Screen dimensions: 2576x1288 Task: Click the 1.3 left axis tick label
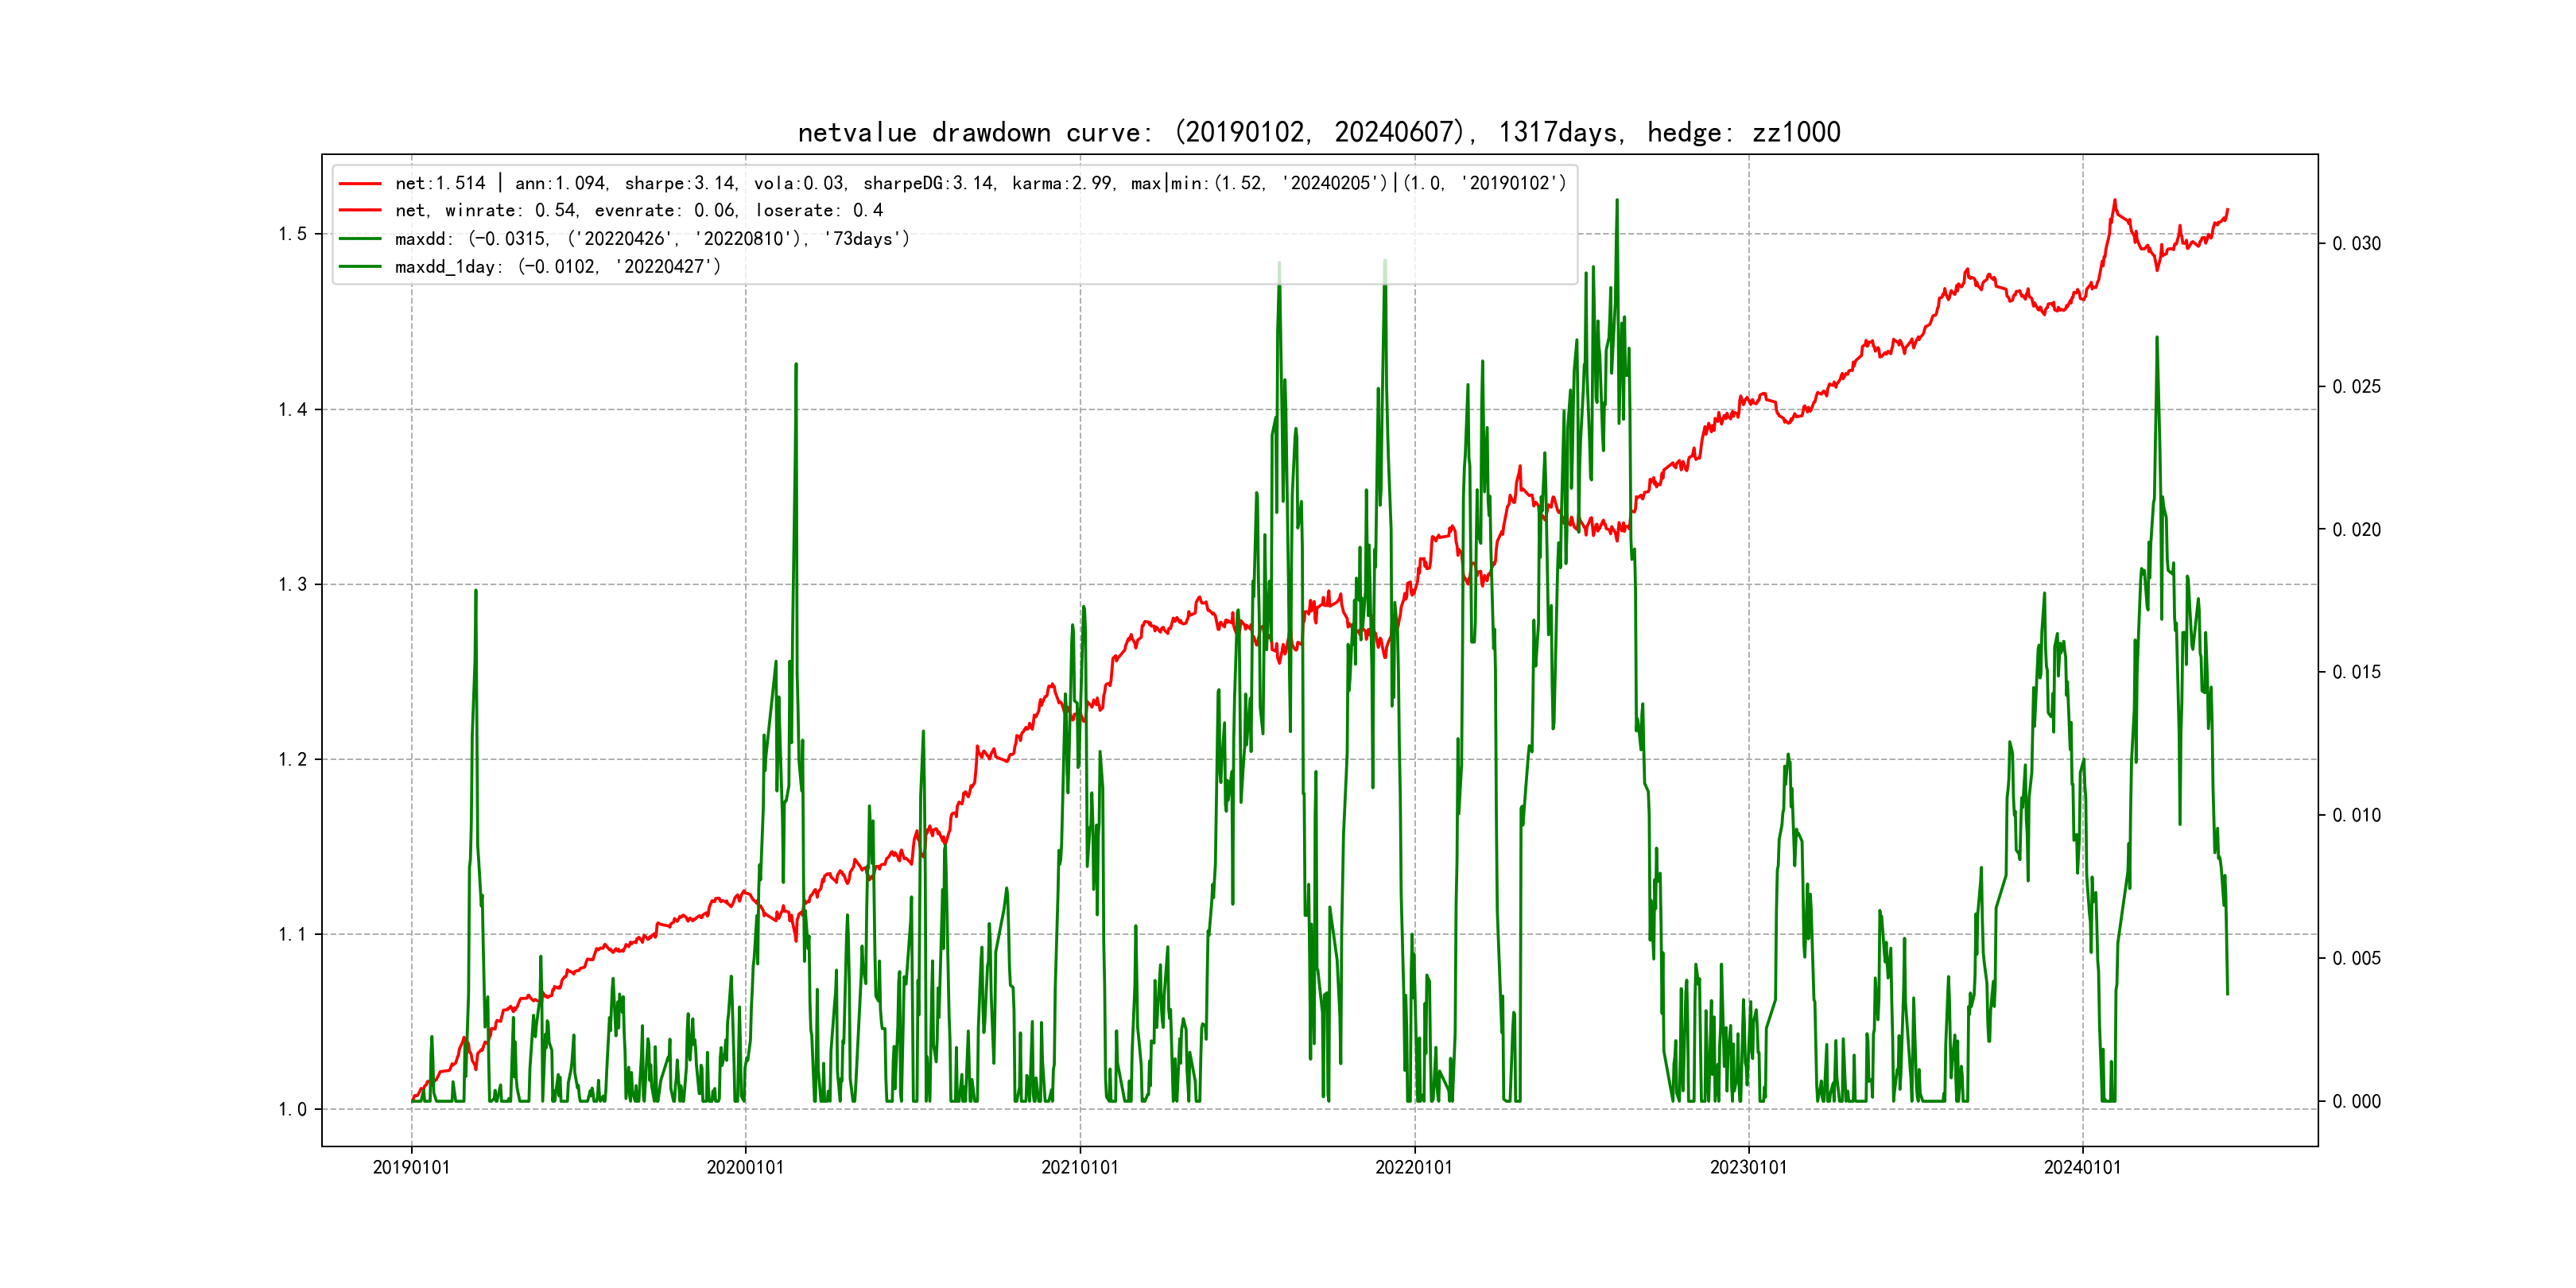(292, 584)
